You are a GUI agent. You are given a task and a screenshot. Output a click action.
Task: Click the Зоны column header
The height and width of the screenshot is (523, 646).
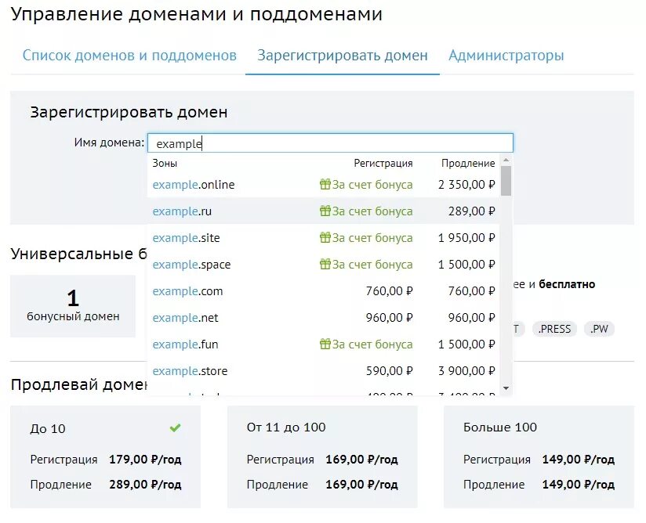165,164
